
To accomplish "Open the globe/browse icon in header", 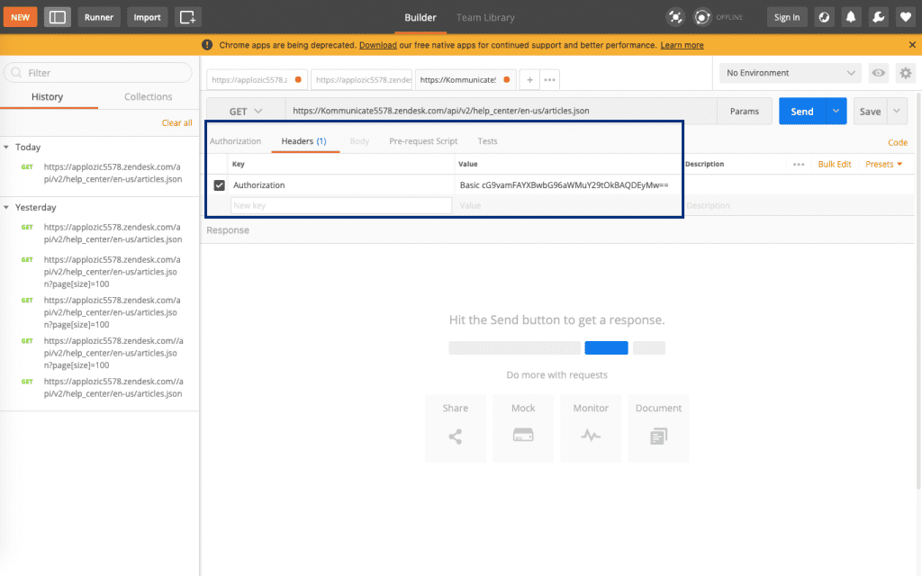I will (824, 17).
